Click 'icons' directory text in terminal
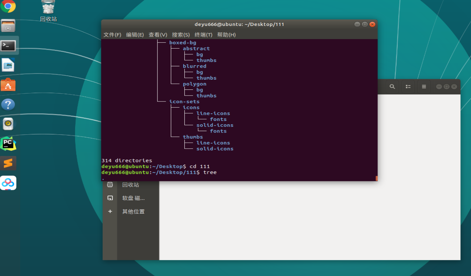Viewport: 471px width, 276px height. (191, 108)
